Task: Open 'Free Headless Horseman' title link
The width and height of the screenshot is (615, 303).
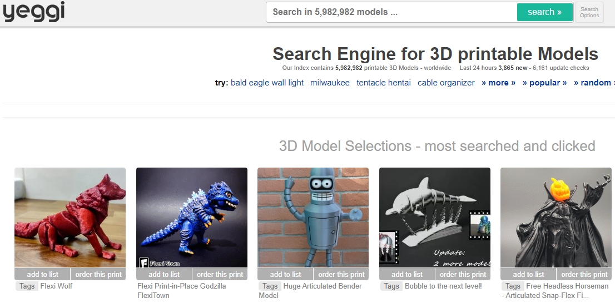Action: [x=555, y=291]
